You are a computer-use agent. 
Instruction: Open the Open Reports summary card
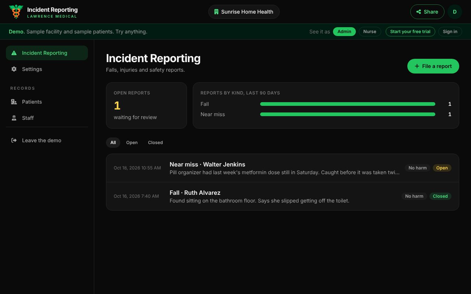pyautogui.click(x=146, y=105)
